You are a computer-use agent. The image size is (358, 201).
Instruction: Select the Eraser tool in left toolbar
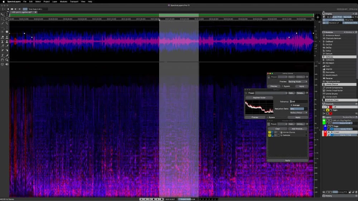[x=2, y=37]
